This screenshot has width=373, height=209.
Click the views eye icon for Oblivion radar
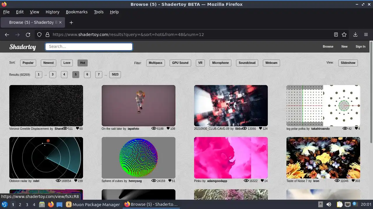(58, 181)
